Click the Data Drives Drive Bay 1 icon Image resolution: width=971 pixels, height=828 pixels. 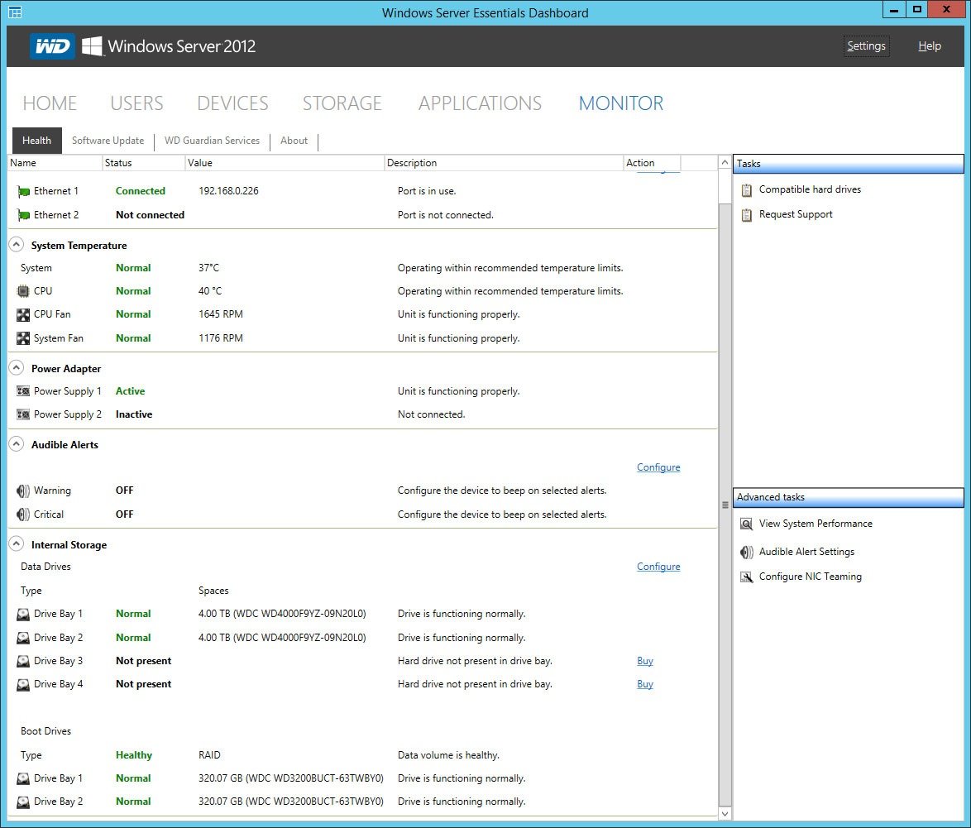pyautogui.click(x=23, y=615)
